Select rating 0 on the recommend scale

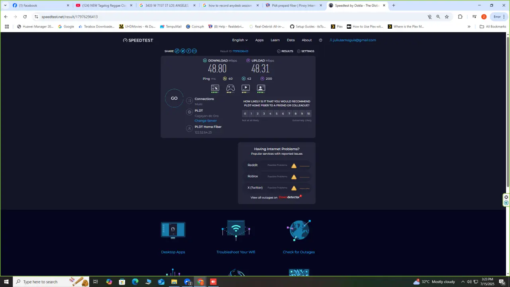[245, 114]
